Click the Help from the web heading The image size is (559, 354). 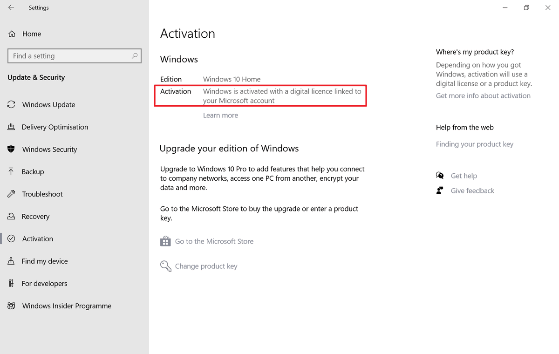point(465,127)
